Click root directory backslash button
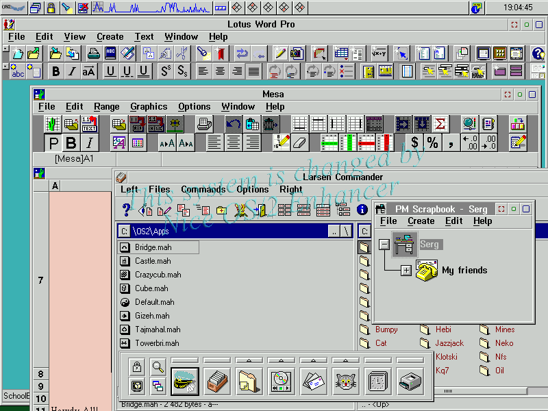 (346, 231)
